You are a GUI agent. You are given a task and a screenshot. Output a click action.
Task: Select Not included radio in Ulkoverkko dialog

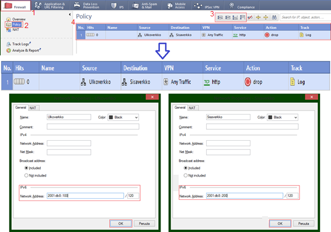[26, 175]
